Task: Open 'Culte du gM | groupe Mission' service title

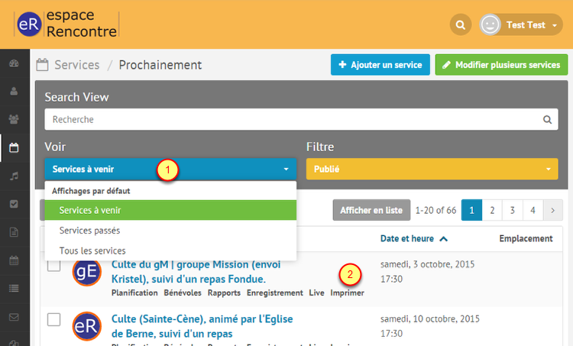Action: 196,271
